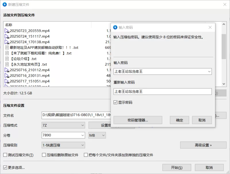Click the 文件名 path field
The height and width of the screenshot is (174, 230).
pos(76,115)
